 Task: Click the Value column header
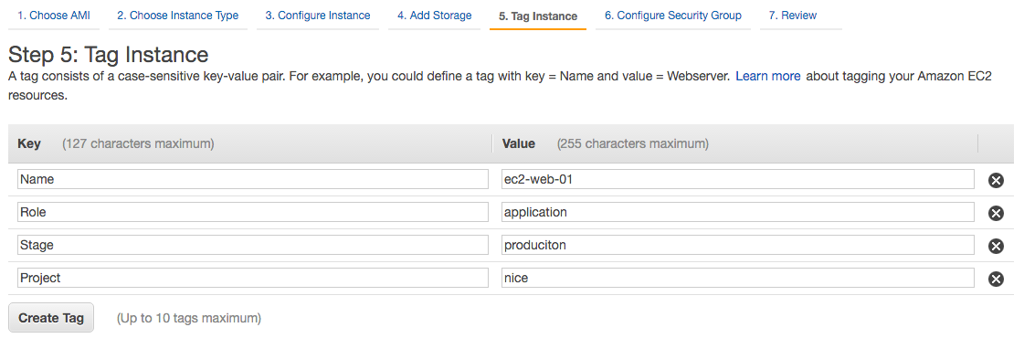[x=519, y=143]
